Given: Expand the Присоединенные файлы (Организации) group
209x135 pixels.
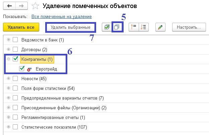Looking at the screenshot, I should pyautogui.click(x=8, y=108).
